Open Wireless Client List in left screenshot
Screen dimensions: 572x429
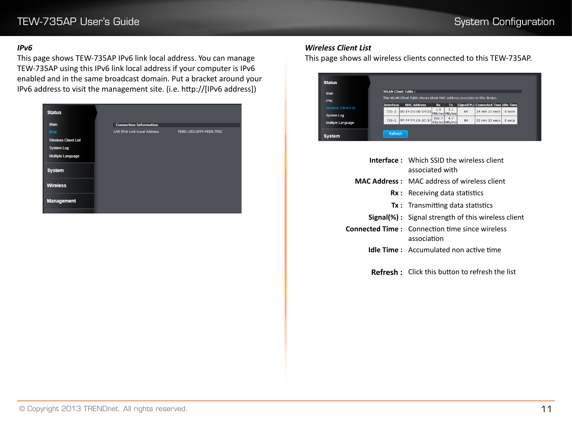click(x=65, y=140)
